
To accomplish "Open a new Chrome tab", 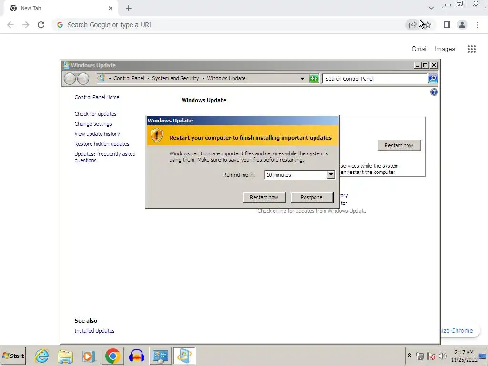I will (x=129, y=8).
